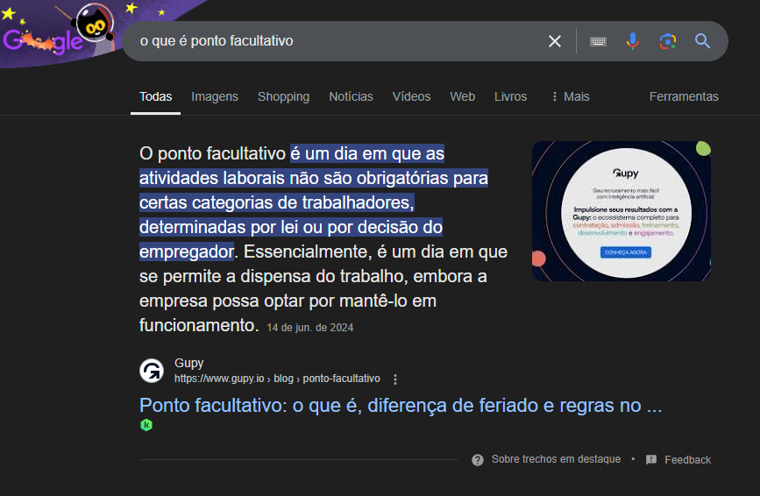The height and width of the screenshot is (496, 760).
Task: Expand the Mais search filters menu
Action: 570,96
